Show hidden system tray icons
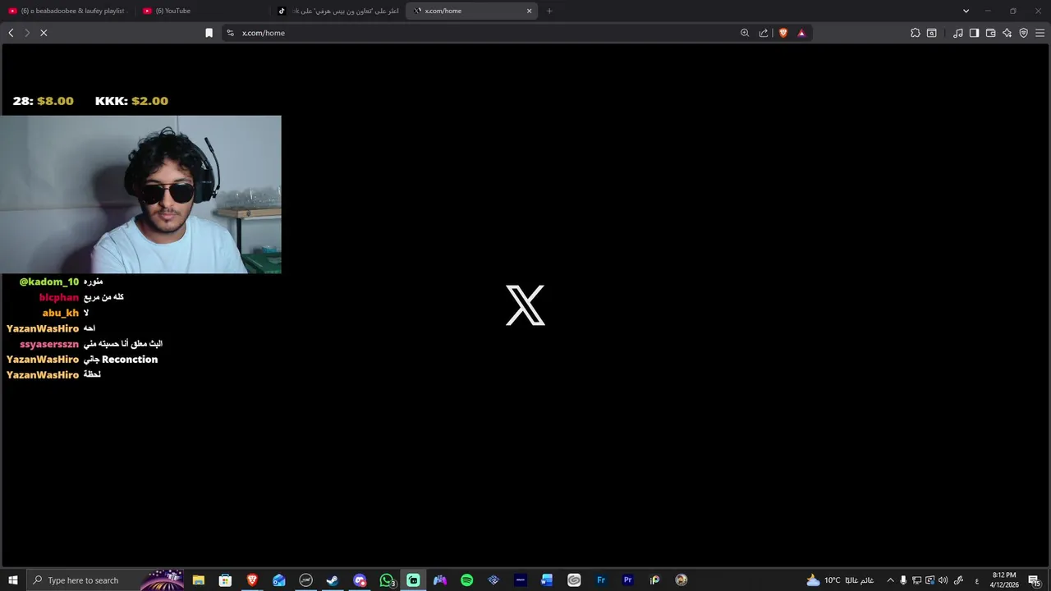The image size is (1051, 591). pyautogui.click(x=890, y=580)
